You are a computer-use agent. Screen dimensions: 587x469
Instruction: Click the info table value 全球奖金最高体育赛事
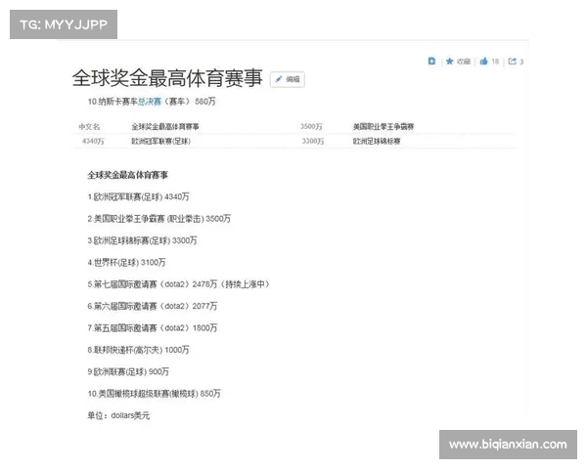[165, 127]
